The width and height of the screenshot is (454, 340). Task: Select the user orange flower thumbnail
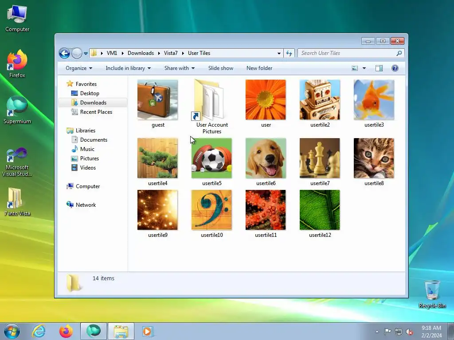click(266, 100)
